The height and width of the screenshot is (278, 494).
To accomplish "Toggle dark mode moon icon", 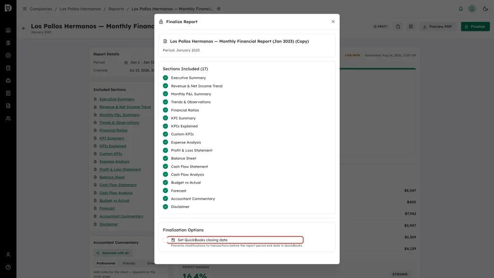I will click(485, 9).
